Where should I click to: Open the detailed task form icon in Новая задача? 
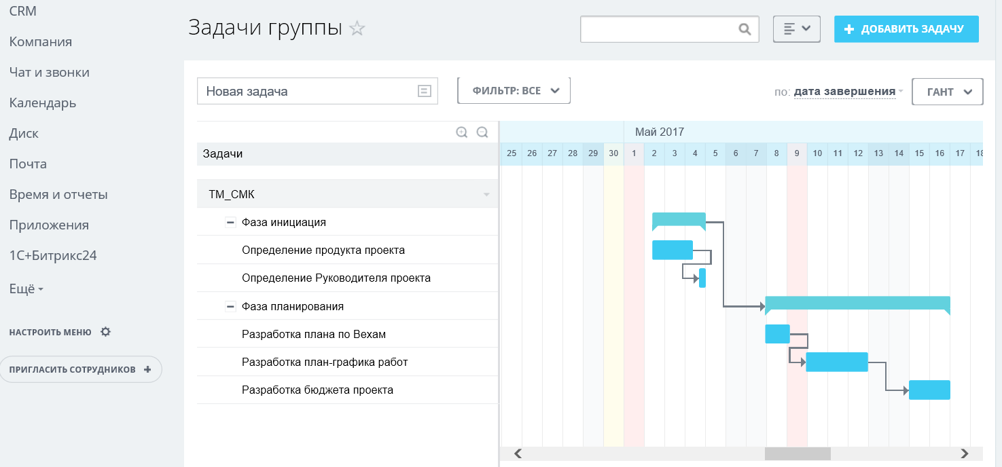425,91
